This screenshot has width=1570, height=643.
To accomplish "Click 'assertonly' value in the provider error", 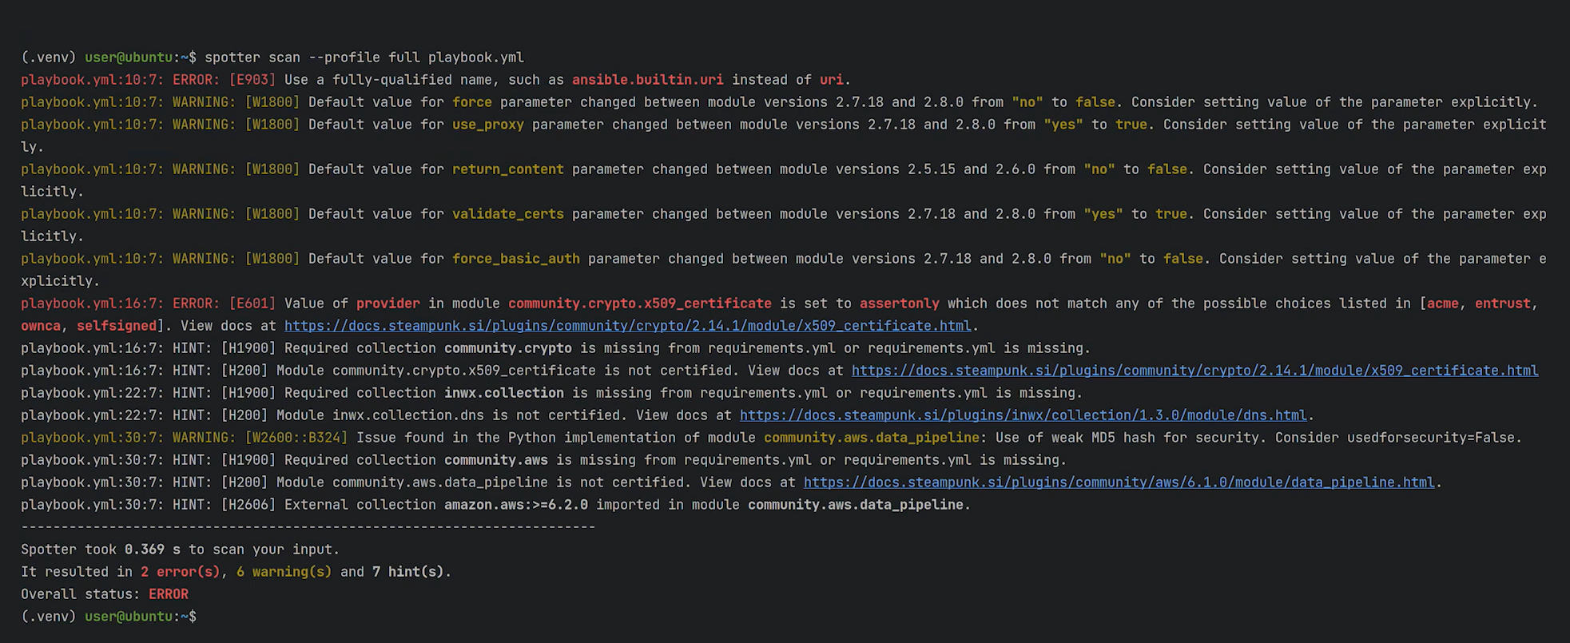I will pyautogui.click(x=899, y=304).
